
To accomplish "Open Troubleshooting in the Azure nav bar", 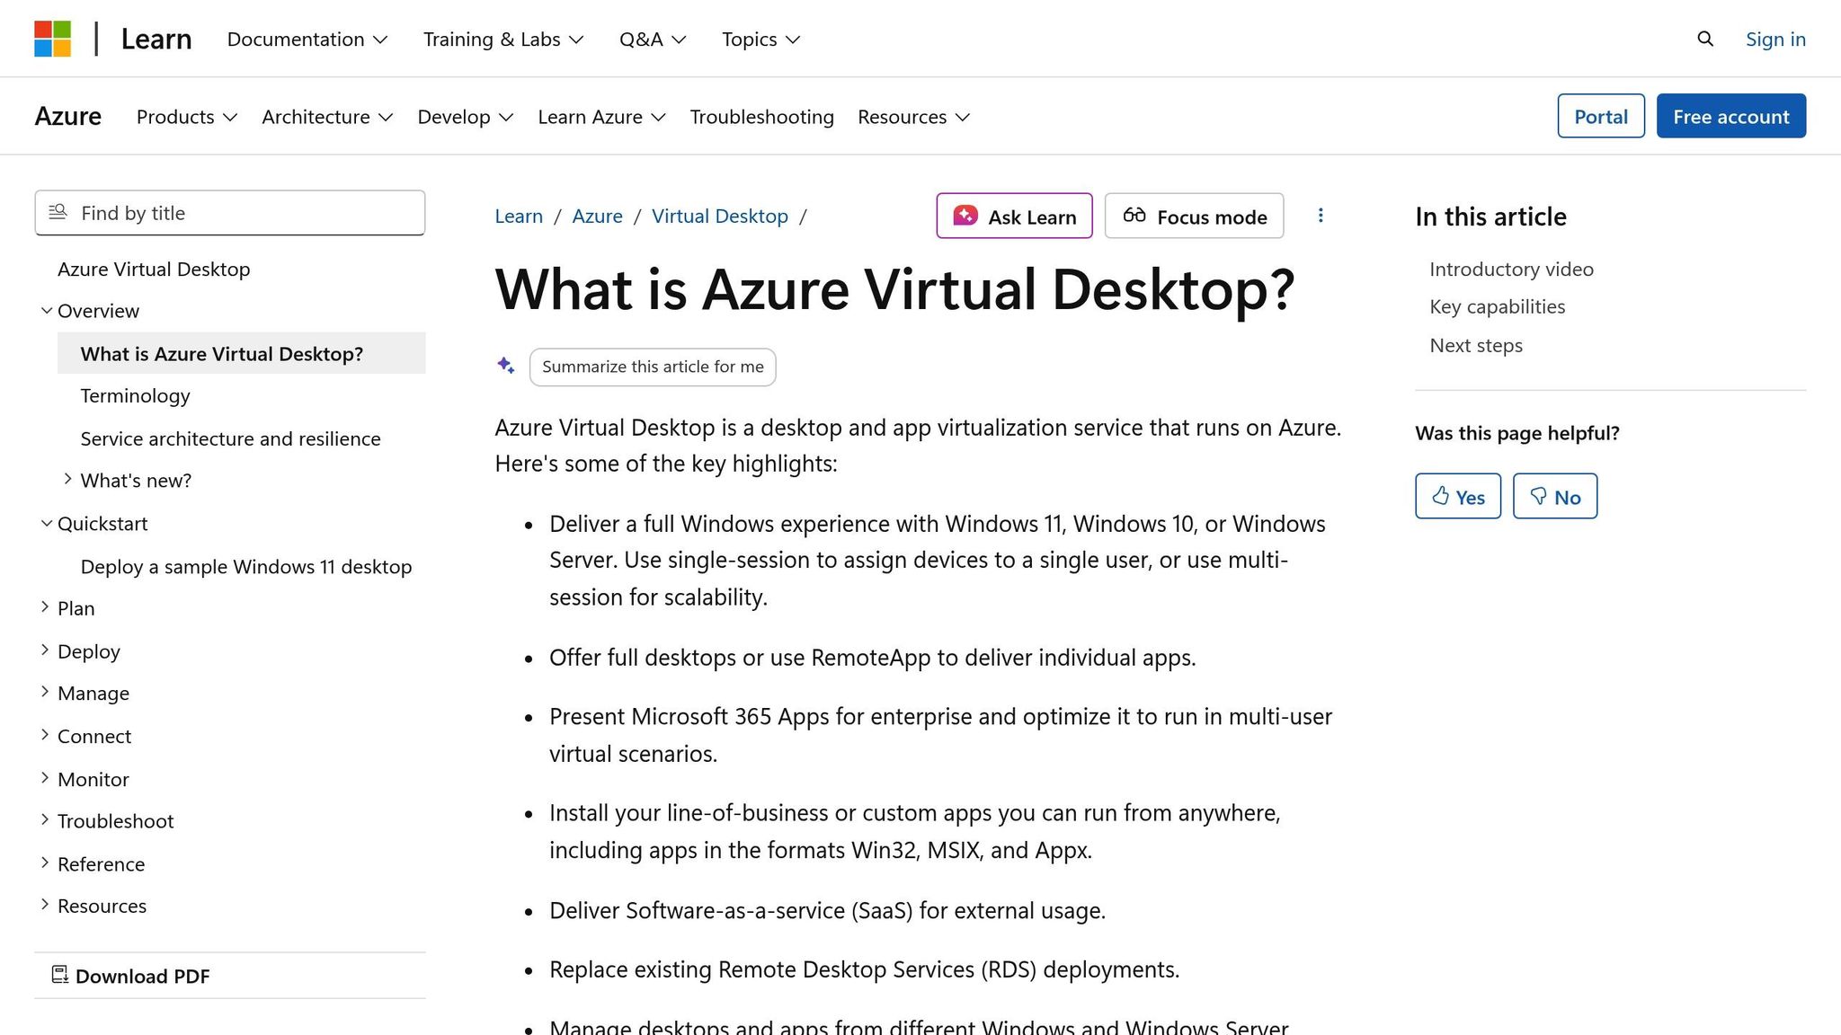I will (761, 117).
